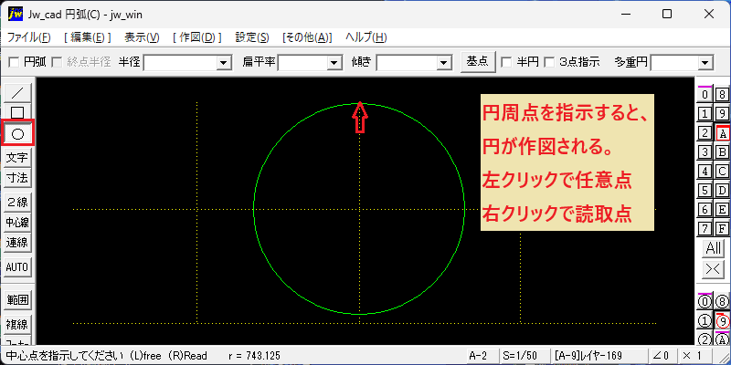The image size is (731, 365).
Task: Toggle layer D button
Action: pyautogui.click(x=722, y=191)
